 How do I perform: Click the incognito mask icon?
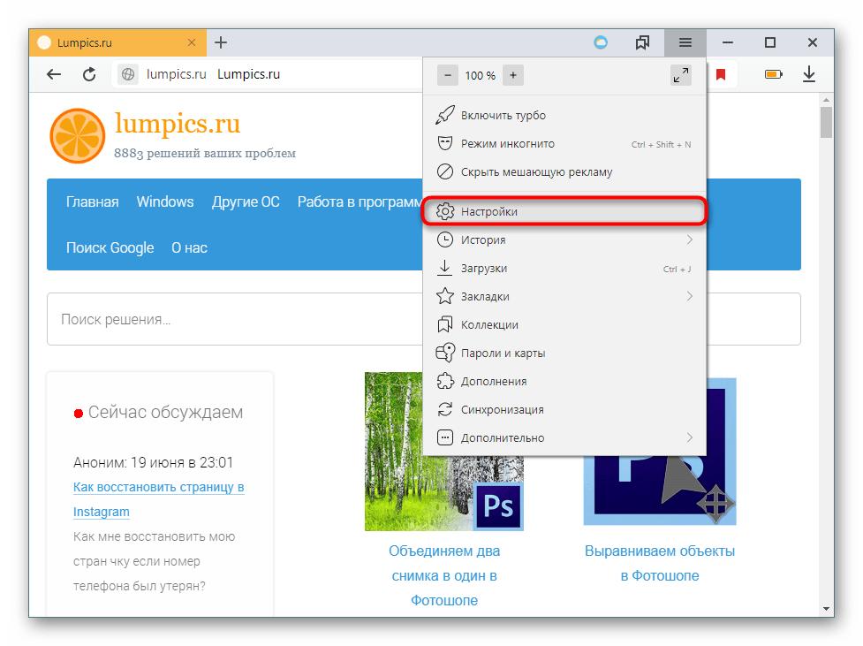pos(444,144)
